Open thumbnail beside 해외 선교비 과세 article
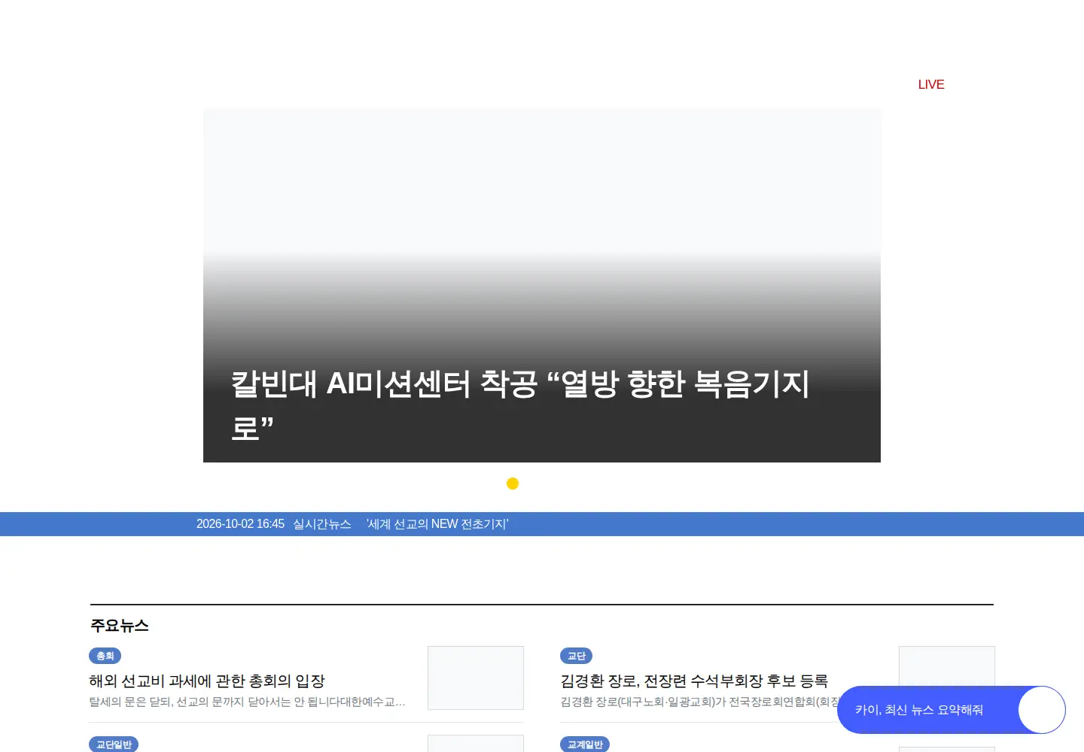Viewport: 1084px width, 752px height. pos(476,678)
